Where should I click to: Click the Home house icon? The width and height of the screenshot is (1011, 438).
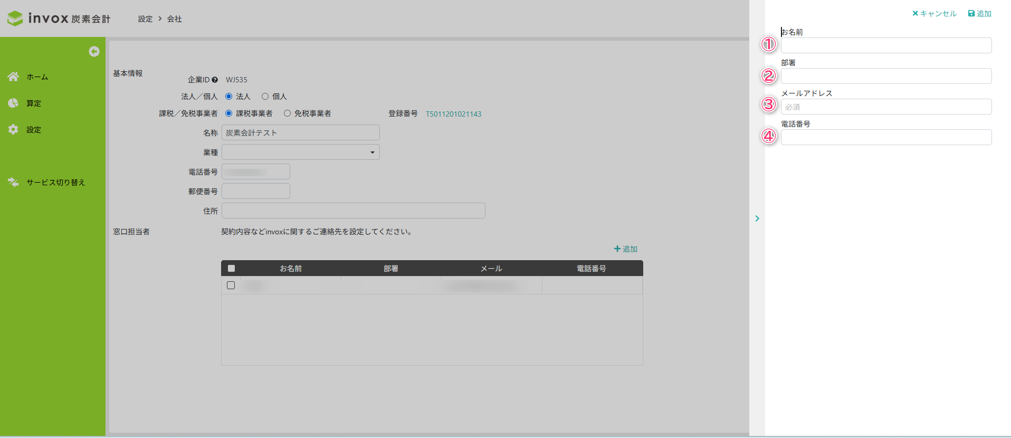coord(13,77)
